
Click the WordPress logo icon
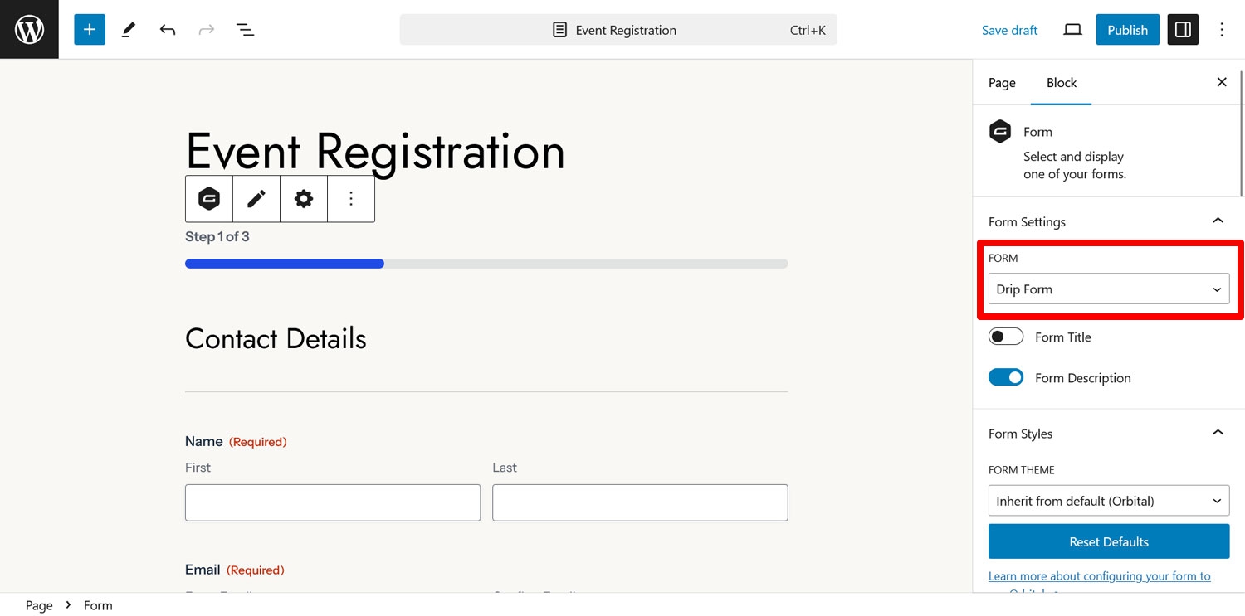(x=29, y=30)
